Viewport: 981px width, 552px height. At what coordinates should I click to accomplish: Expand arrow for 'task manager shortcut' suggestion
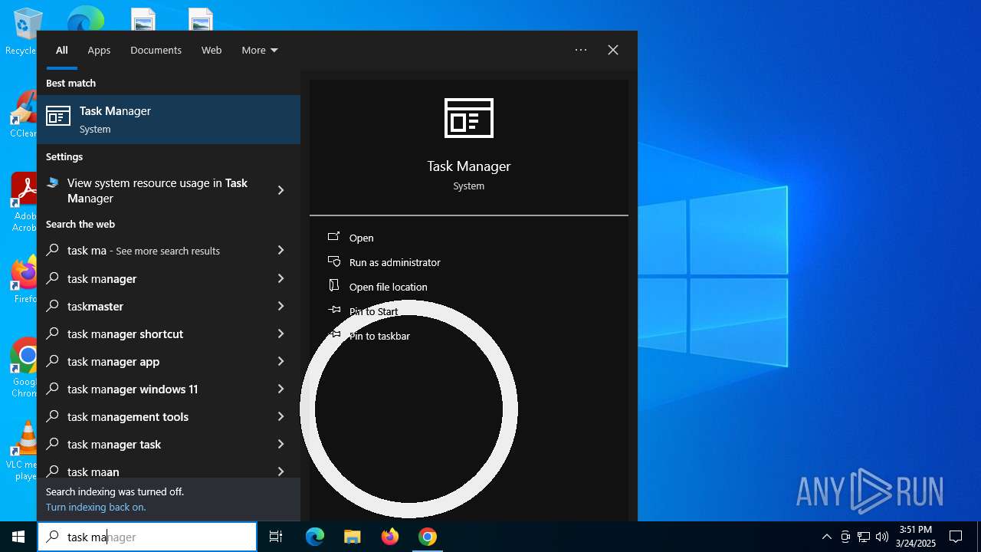pyautogui.click(x=281, y=333)
